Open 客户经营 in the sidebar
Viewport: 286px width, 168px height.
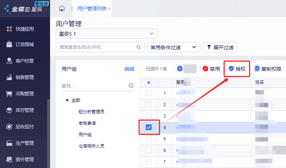point(25,61)
